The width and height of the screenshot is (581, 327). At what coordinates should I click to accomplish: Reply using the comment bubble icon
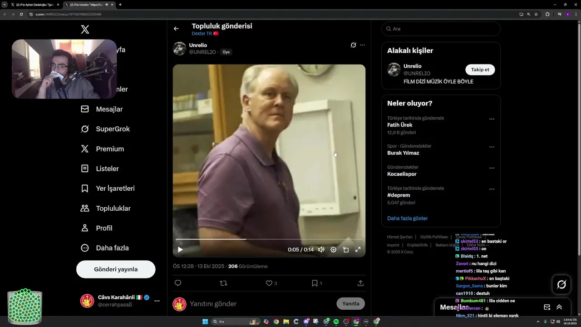point(178,283)
